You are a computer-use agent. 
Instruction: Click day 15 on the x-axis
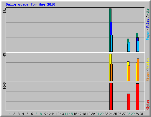(x=71, y=114)
